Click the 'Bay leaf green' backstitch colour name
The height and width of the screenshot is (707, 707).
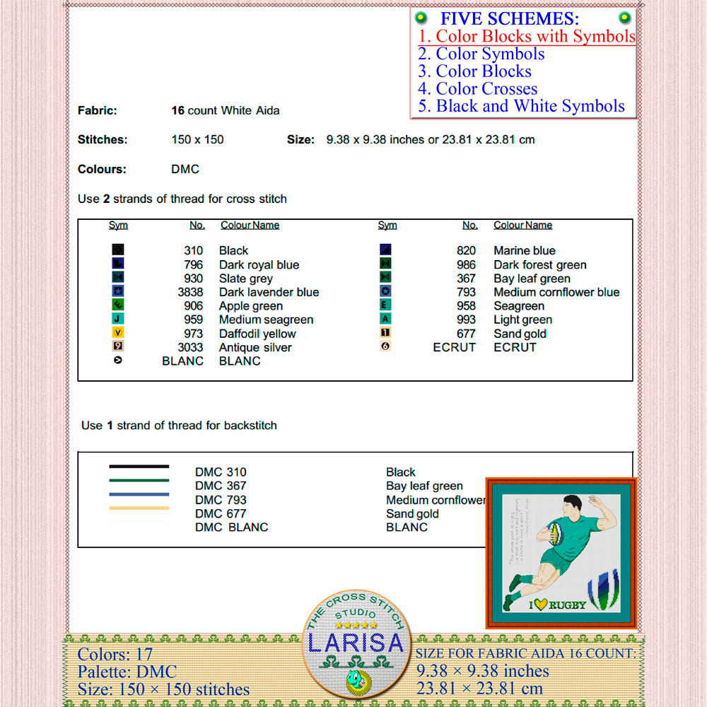[424, 486]
